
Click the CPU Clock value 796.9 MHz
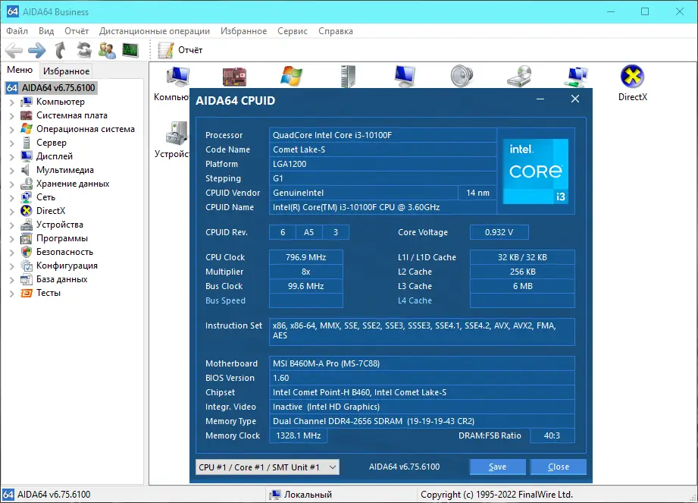306,257
